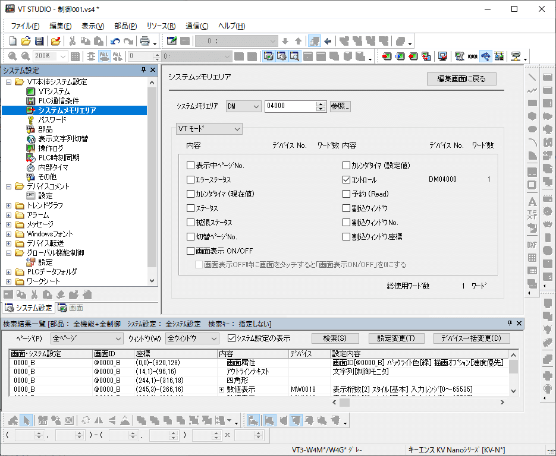Click the monitor with wrench icon

pos(459,56)
